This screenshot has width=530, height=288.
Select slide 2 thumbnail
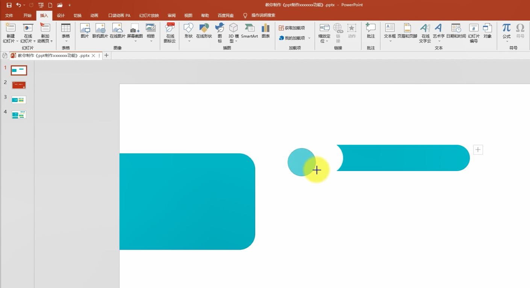coord(19,85)
